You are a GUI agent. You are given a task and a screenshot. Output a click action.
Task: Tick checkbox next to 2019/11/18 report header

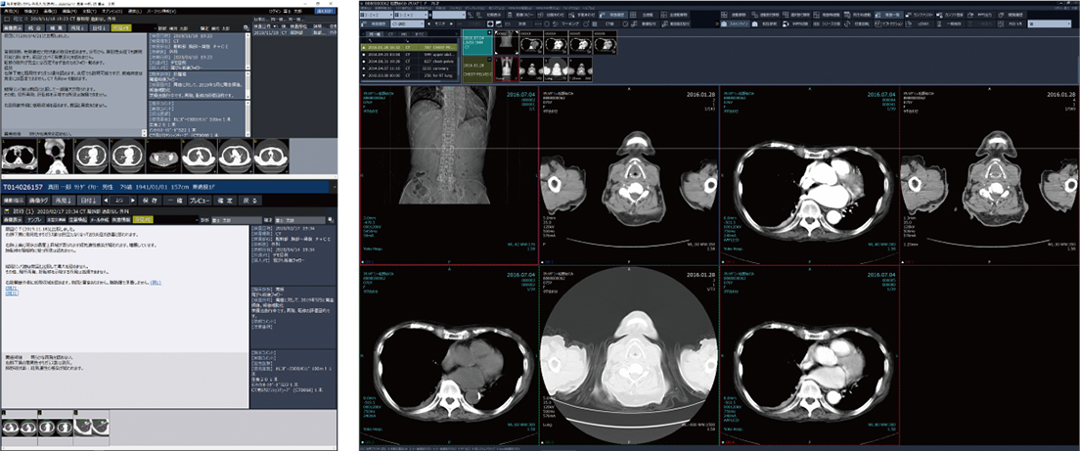point(5,18)
